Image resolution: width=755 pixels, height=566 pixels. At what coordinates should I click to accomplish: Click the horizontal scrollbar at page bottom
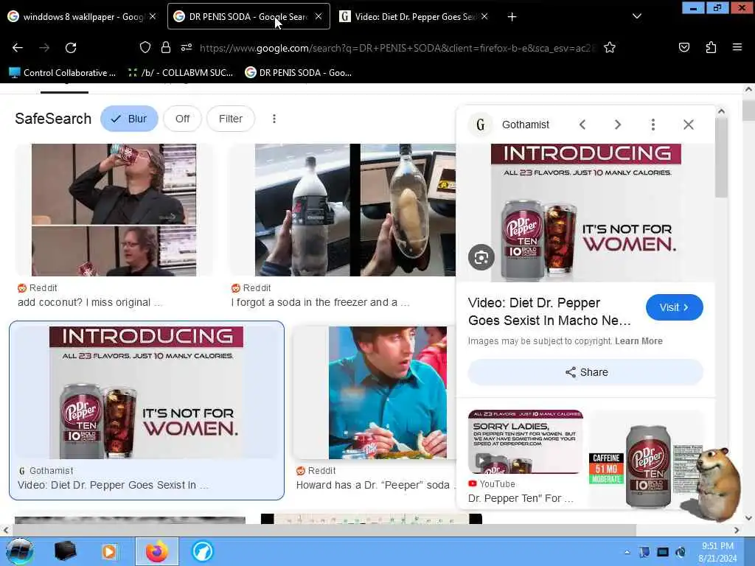pos(323,529)
